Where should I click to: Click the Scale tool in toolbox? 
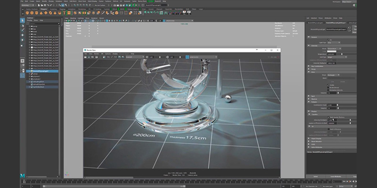click(x=22, y=45)
